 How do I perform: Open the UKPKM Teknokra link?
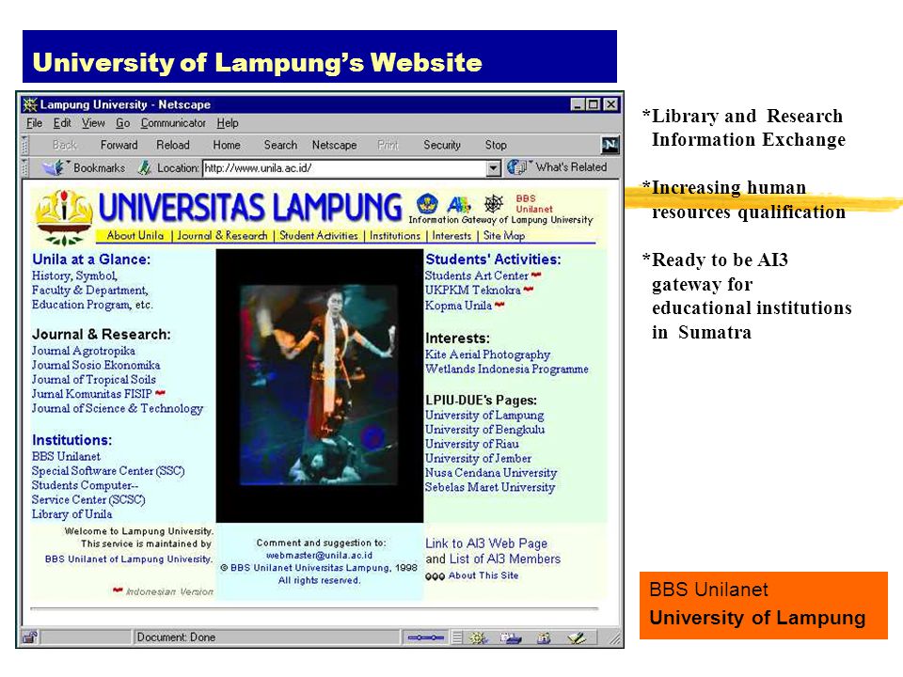472,291
